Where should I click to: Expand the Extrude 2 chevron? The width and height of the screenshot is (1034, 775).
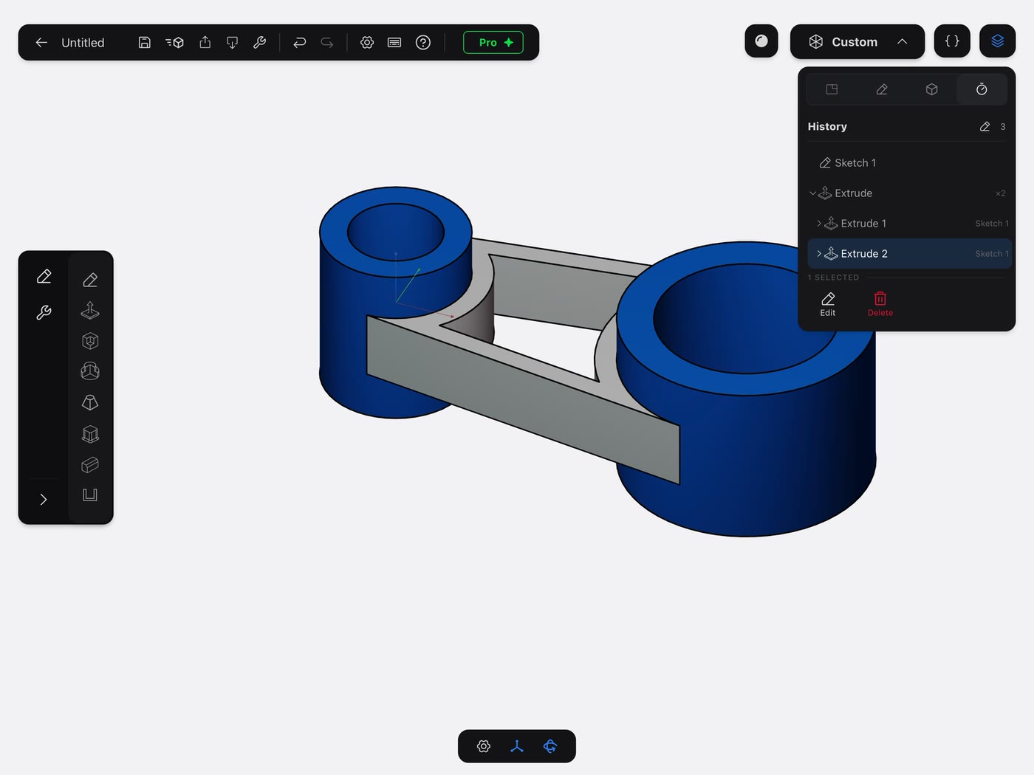click(819, 254)
